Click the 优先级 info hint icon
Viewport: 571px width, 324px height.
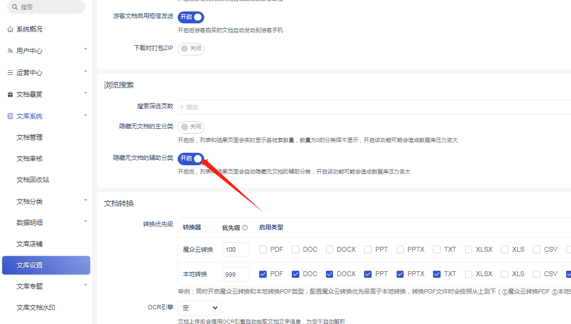click(x=245, y=228)
